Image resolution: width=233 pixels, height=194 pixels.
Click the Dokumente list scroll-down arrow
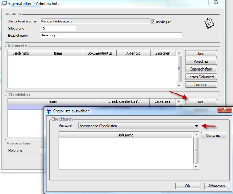pyautogui.click(x=179, y=85)
